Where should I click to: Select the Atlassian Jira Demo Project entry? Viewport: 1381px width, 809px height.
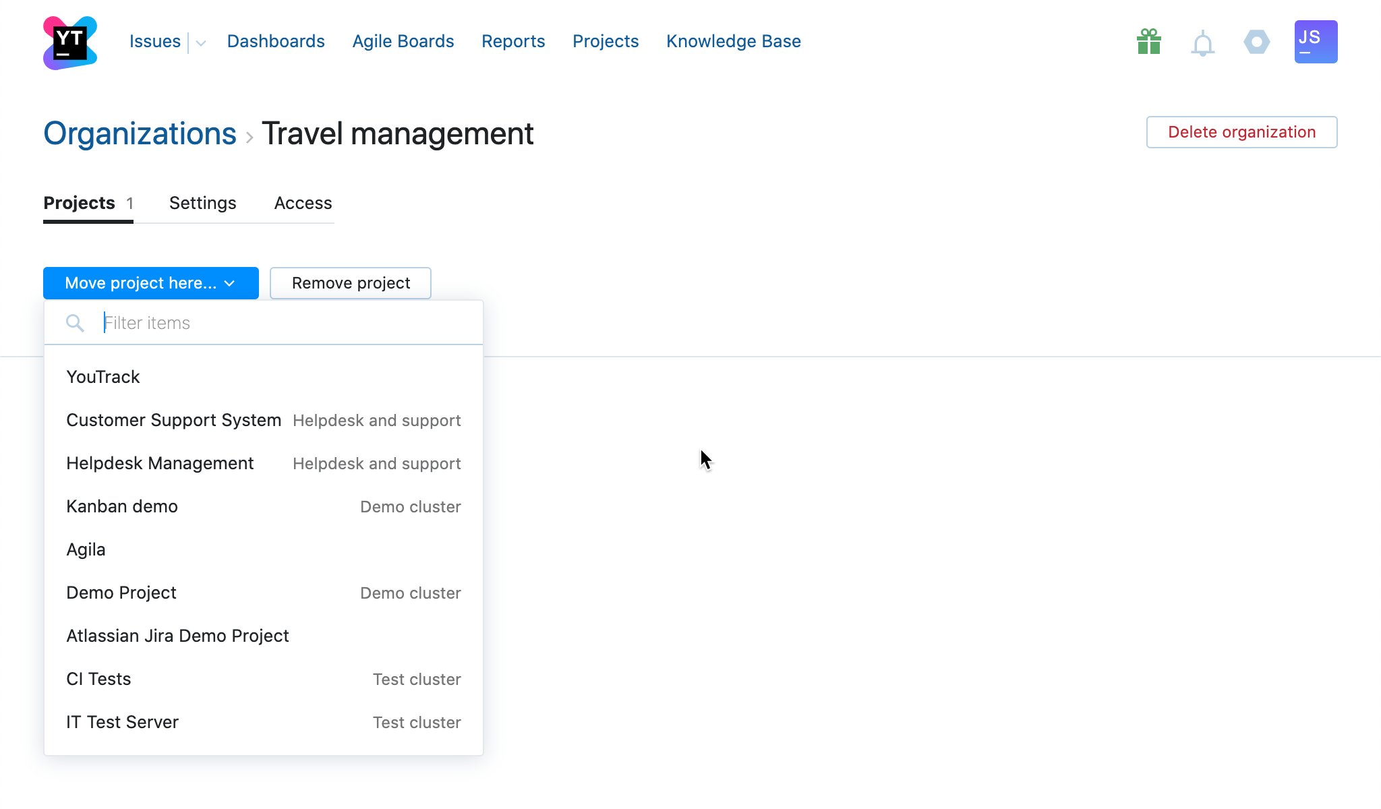coord(177,635)
